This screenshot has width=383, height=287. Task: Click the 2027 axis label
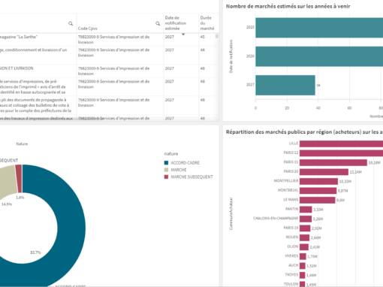point(250,85)
